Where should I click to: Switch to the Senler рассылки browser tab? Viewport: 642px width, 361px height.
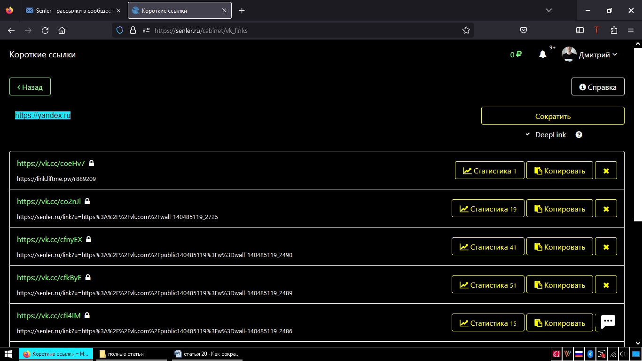click(x=74, y=10)
